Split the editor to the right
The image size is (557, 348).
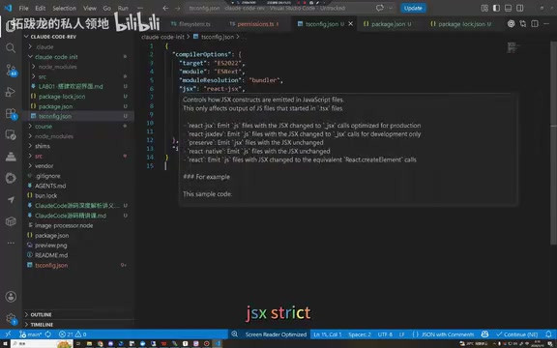(x=534, y=24)
